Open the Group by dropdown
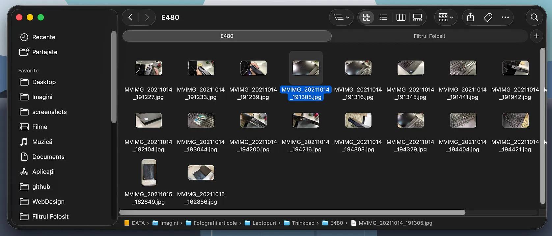 (x=446, y=17)
